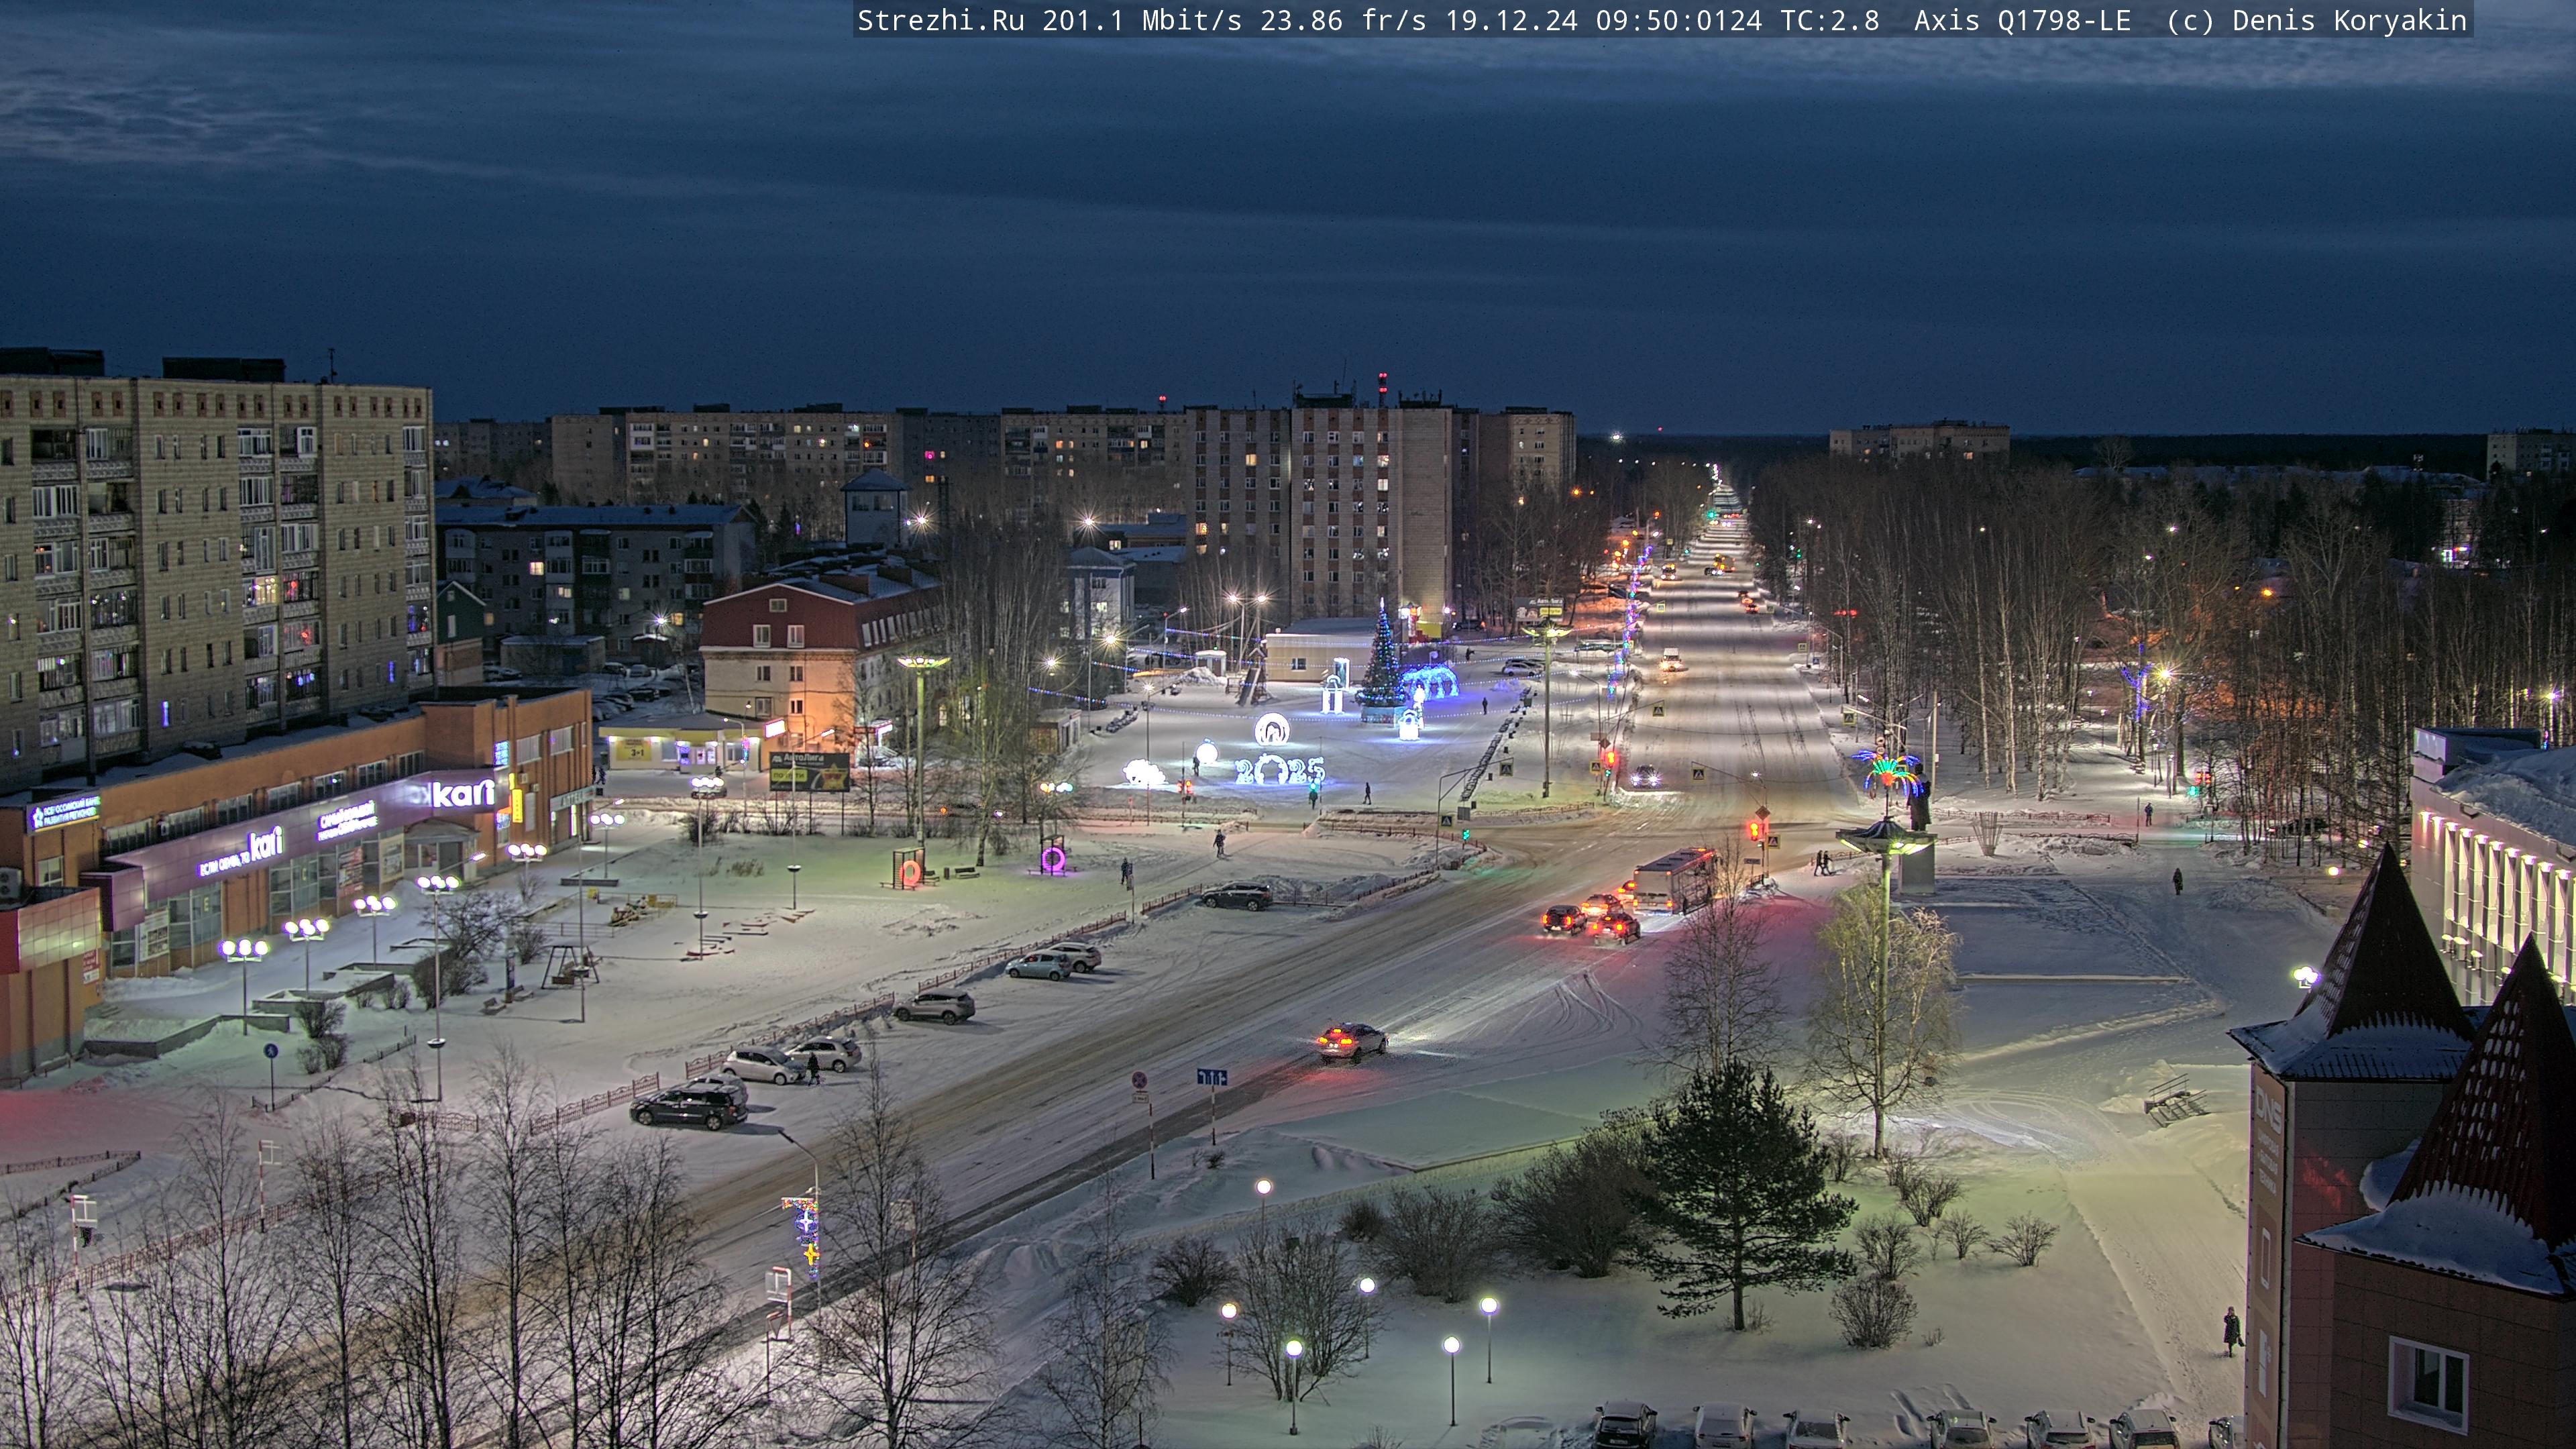Image resolution: width=2576 pixels, height=1449 pixels.
Task: Click the "23.86 fr/s" frame rate value
Action: (x=1343, y=20)
